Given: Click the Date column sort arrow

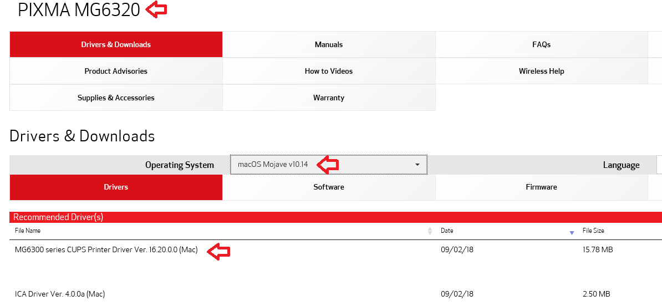Looking at the screenshot, I should click(572, 233).
